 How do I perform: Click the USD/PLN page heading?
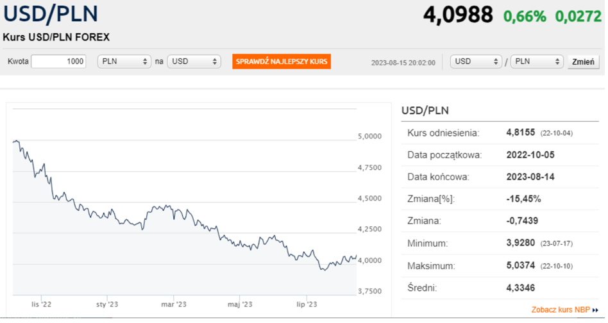coord(51,13)
